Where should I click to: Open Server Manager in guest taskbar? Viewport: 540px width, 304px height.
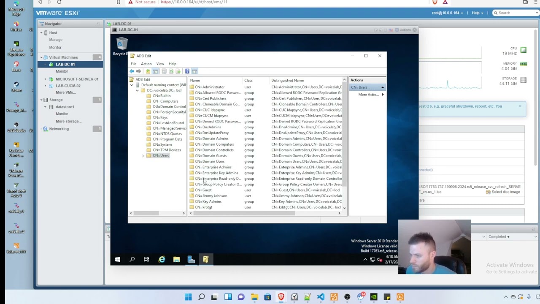point(191,259)
